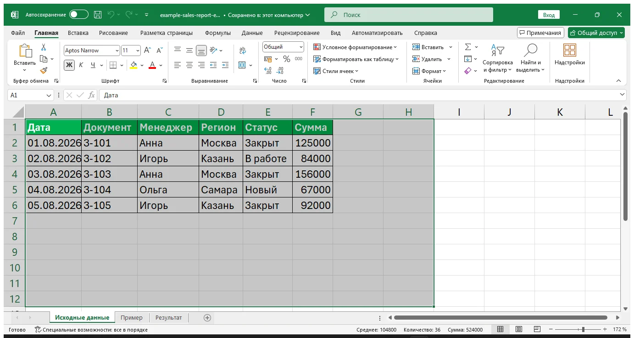Toggle bottom vertical alignment button
Screen dimensions: 634x338
201,50
